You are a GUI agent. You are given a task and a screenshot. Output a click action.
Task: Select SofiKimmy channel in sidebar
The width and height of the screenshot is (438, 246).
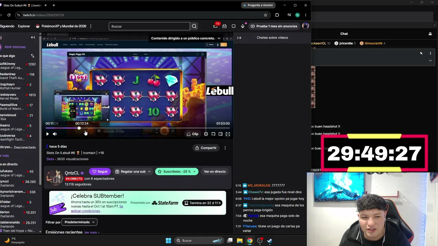[18, 66]
